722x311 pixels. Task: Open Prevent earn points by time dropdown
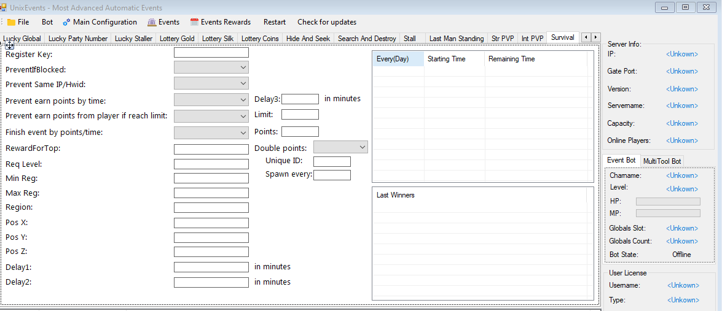[211, 100]
